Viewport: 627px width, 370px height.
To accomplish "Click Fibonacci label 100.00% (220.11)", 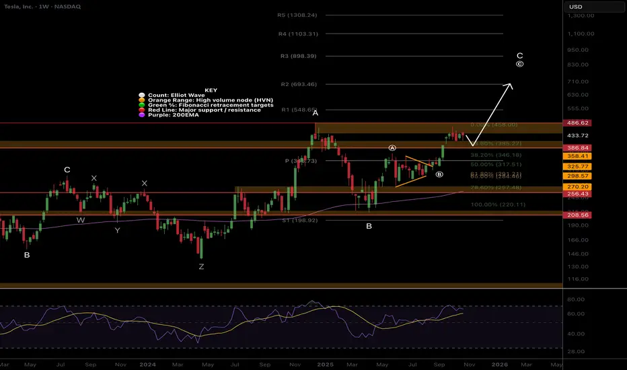I will click(498, 205).
